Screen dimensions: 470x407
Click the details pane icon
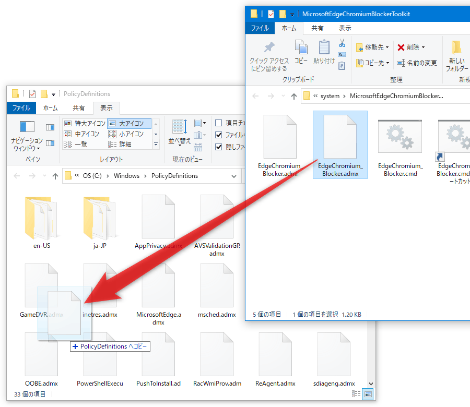click(50, 143)
